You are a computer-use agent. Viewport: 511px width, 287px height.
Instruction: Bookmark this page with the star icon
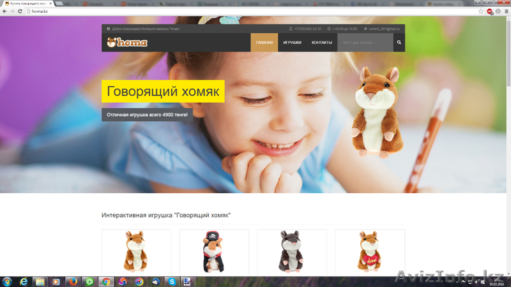pyautogui.click(x=481, y=11)
